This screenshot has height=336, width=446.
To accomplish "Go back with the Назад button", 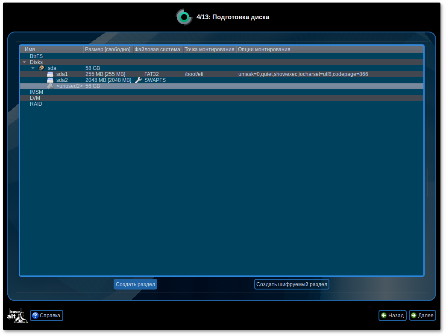I will point(392,316).
